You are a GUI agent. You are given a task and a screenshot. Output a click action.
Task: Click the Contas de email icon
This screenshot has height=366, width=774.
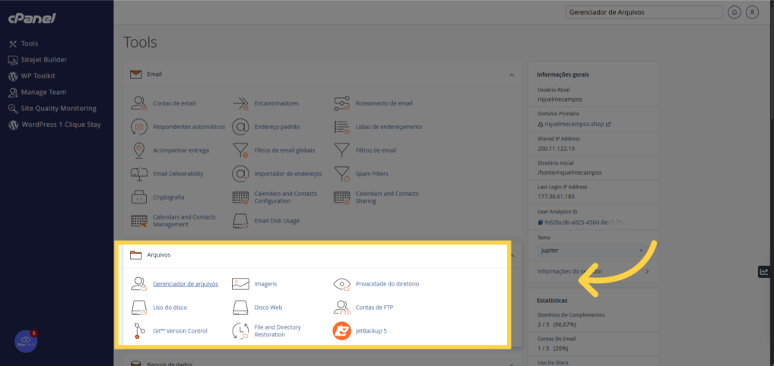point(138,103)
